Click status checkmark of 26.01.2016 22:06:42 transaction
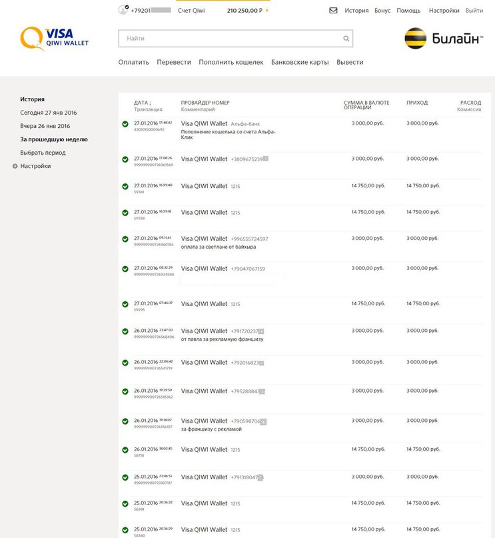495x538 pixels. tap(125, 363)
